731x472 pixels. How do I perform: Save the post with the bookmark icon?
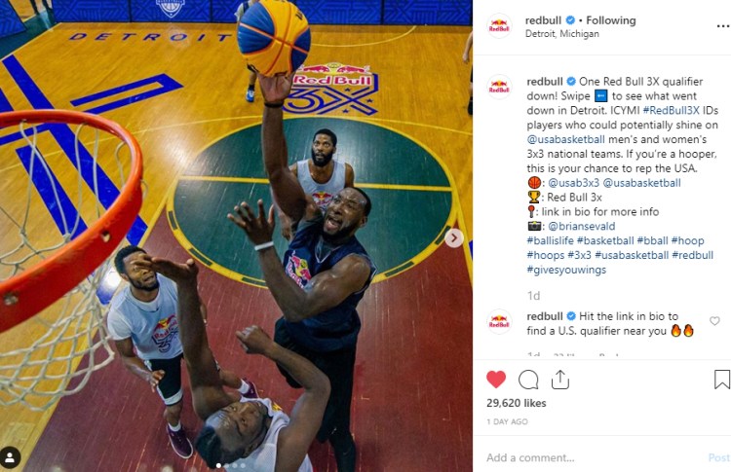pos(721,380)
